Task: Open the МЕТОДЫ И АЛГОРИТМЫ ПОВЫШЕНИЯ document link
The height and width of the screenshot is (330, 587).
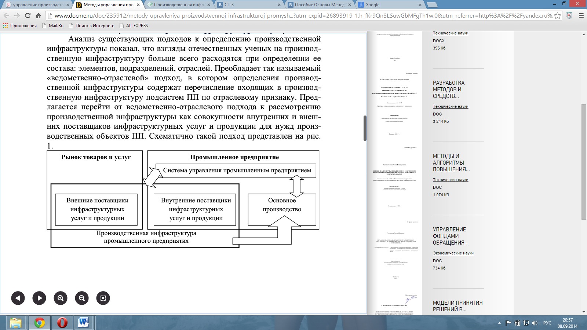Action: click(451, 163)
